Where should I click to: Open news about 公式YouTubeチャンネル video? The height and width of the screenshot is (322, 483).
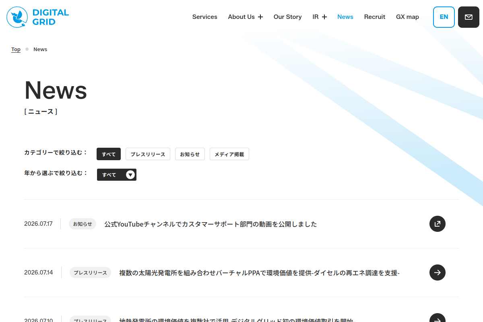[x=211, y=224]
